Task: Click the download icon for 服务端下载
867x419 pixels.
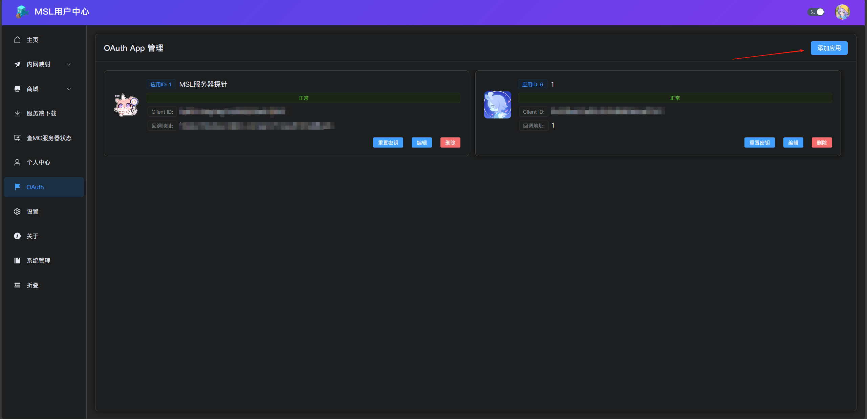Action: coord(17,113)
